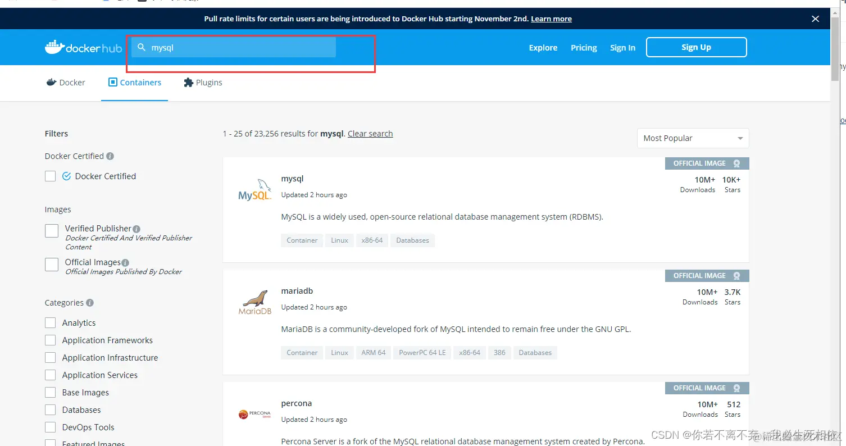This screenshot has height=446, width=846.
Task: Tick the Verified Publisher checkbox
Action: (x=52, y=230)
